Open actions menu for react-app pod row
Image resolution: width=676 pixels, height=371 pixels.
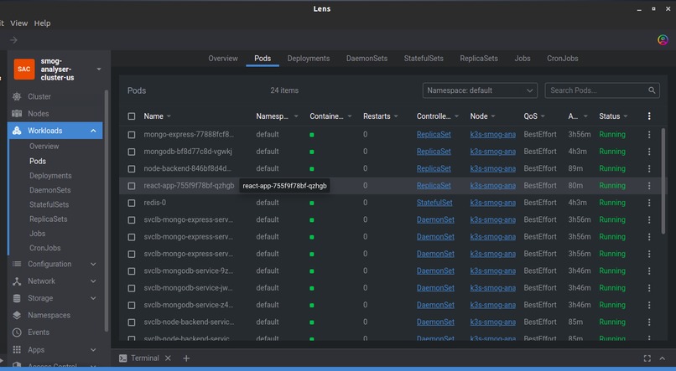649,186
